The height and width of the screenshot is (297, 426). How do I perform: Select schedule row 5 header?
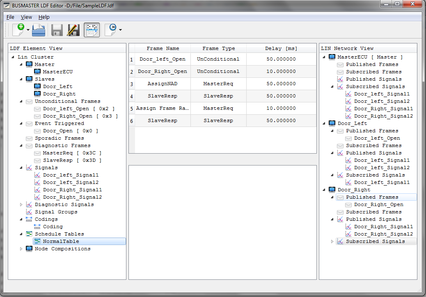pos(132,109)
